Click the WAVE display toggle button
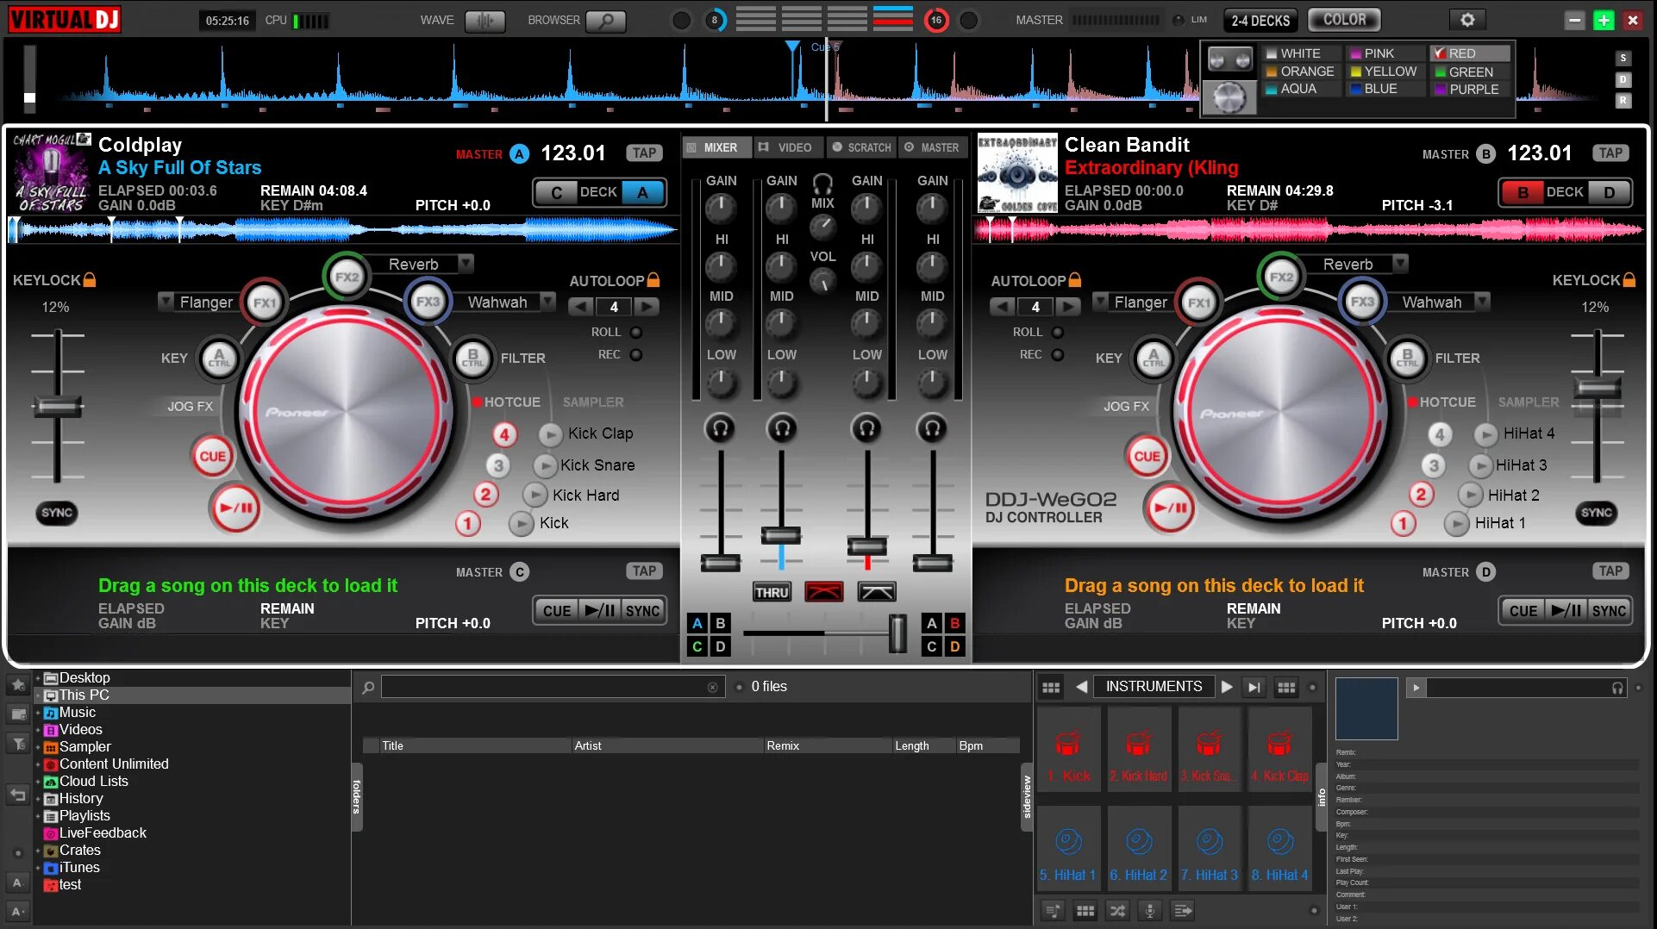 (485, 21)
